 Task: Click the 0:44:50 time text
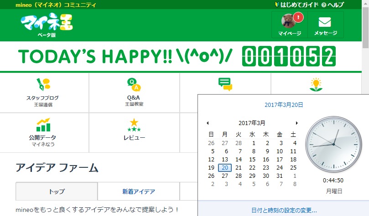(333, 181)
